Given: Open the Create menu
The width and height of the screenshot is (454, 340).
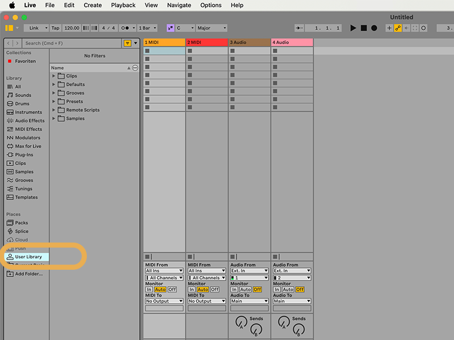Looking at the screenshot, I should [x=93, y=5].
